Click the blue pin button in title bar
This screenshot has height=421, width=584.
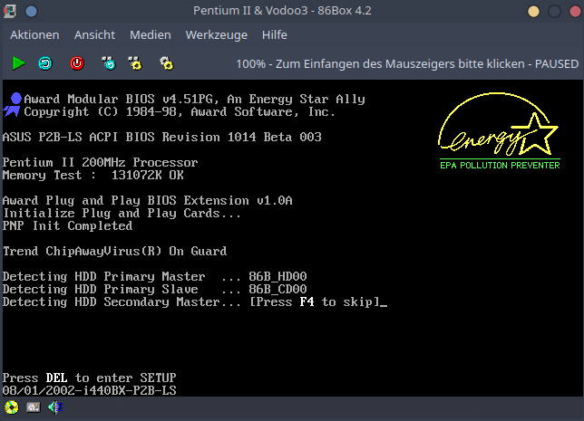tap(31, 11)
